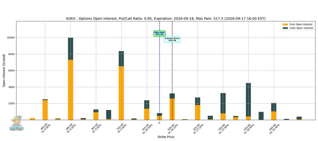
Task: Click the orange puts bar at strike 540
Action: pyautogui.click(x=274, y=116)
